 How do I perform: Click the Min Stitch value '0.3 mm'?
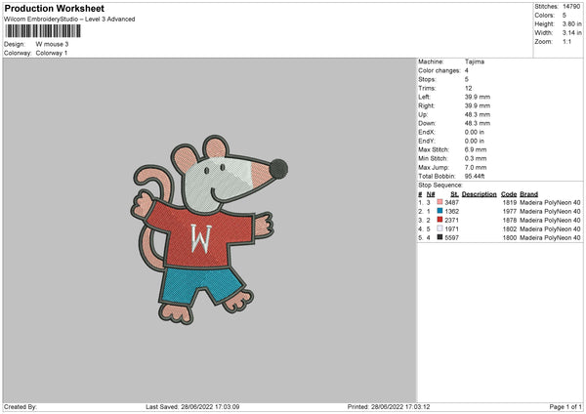(476, 158)
